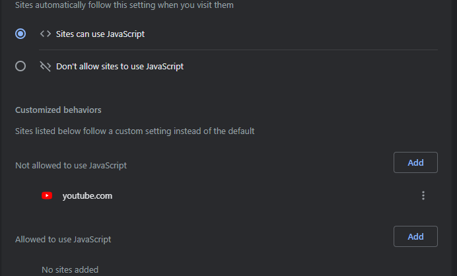
Task: Add a site to the not allowed JavaScript list
Action: [x=415, y=162]
